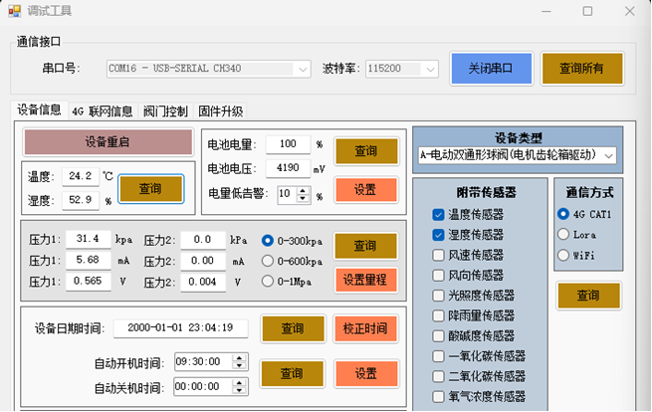Click the 压力2 mA value field
The height and width of the screenshot is (412, 652).
point(203,261)
